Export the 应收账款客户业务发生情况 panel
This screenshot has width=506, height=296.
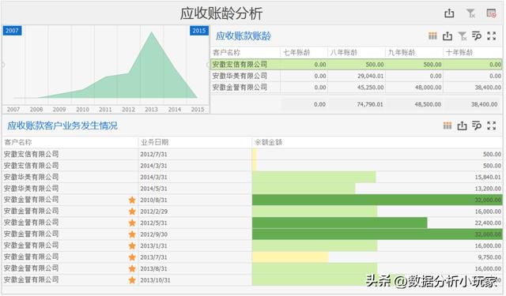462,126
